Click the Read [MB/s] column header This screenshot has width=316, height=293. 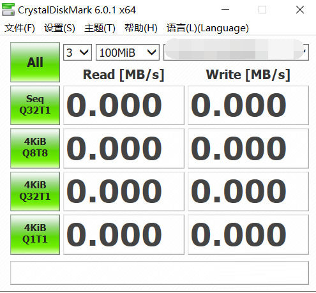[x=124, y=75]
